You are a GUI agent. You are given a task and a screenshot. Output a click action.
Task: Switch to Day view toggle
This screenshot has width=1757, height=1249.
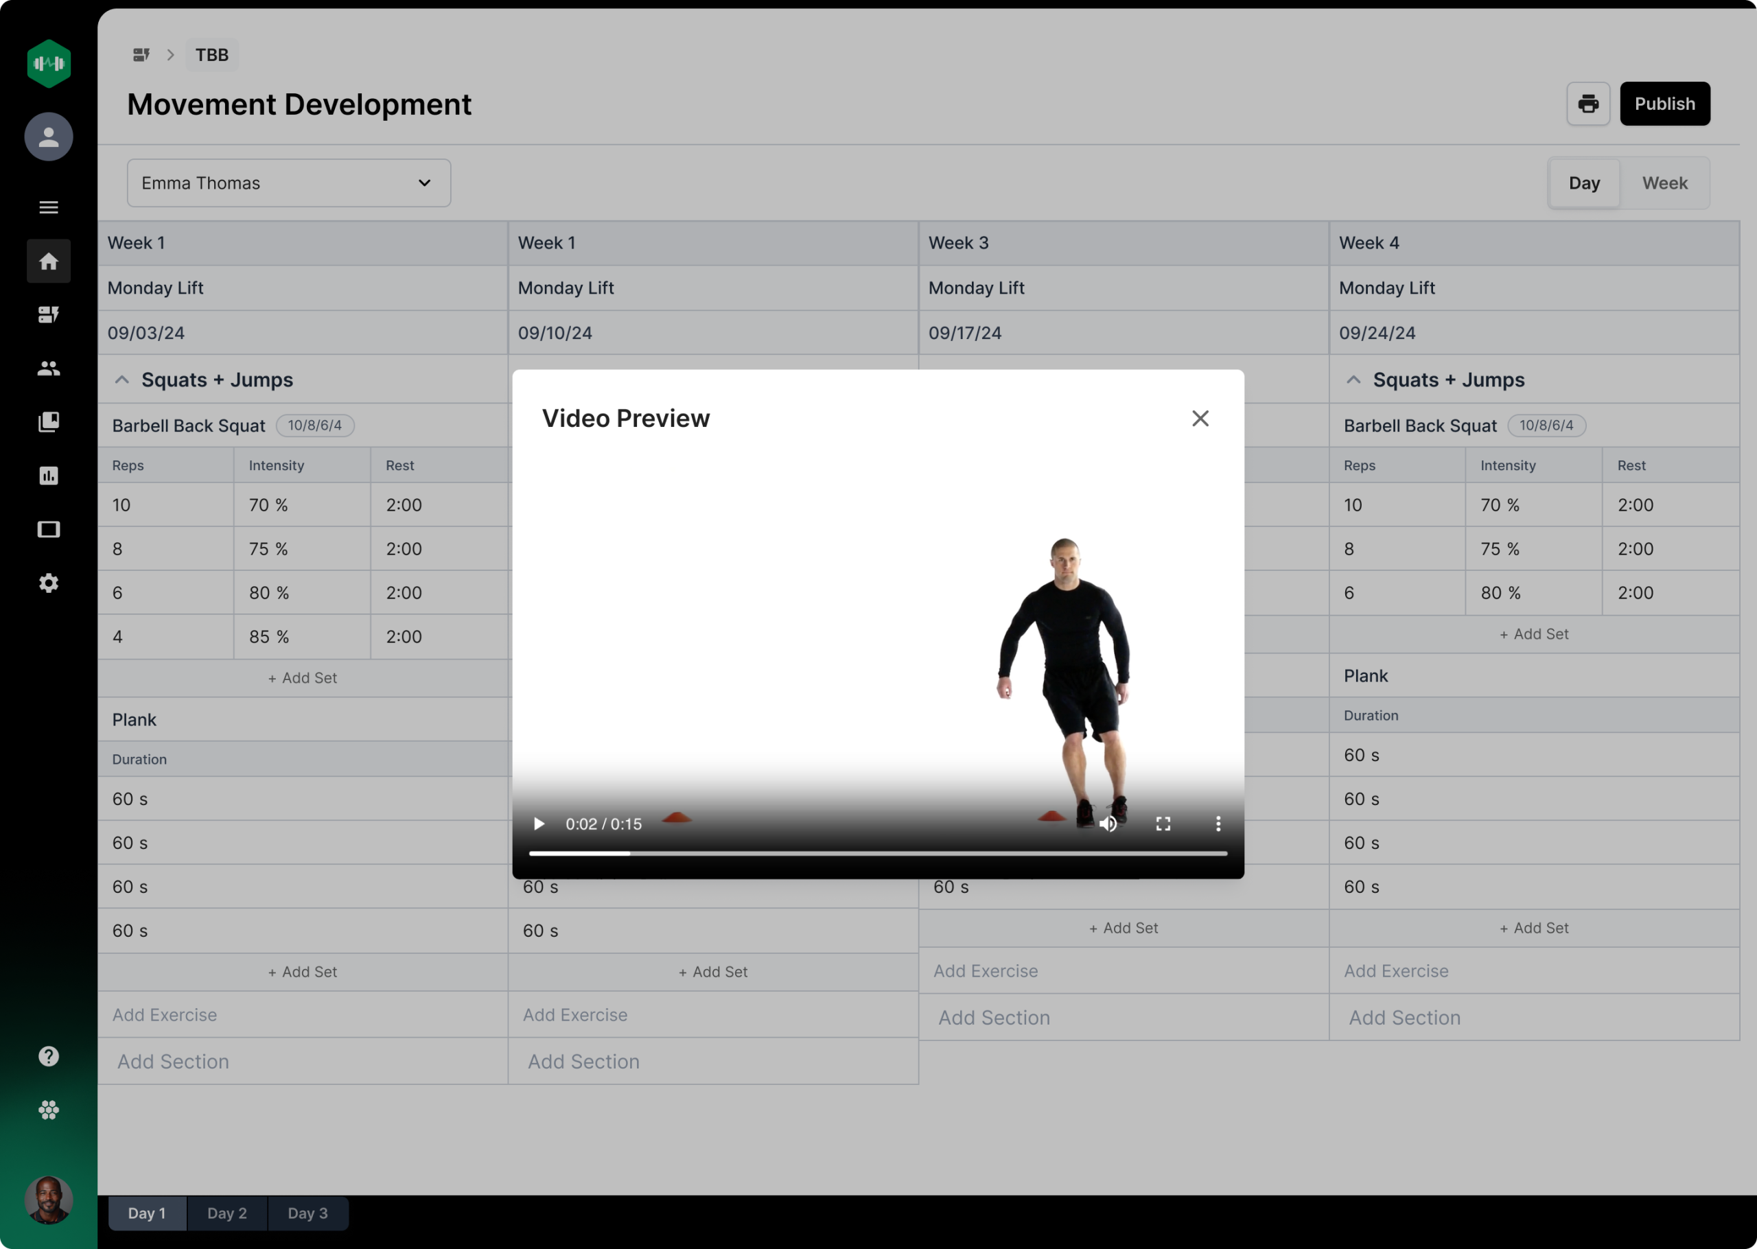pyautogui.click(x=1584, y=183)
